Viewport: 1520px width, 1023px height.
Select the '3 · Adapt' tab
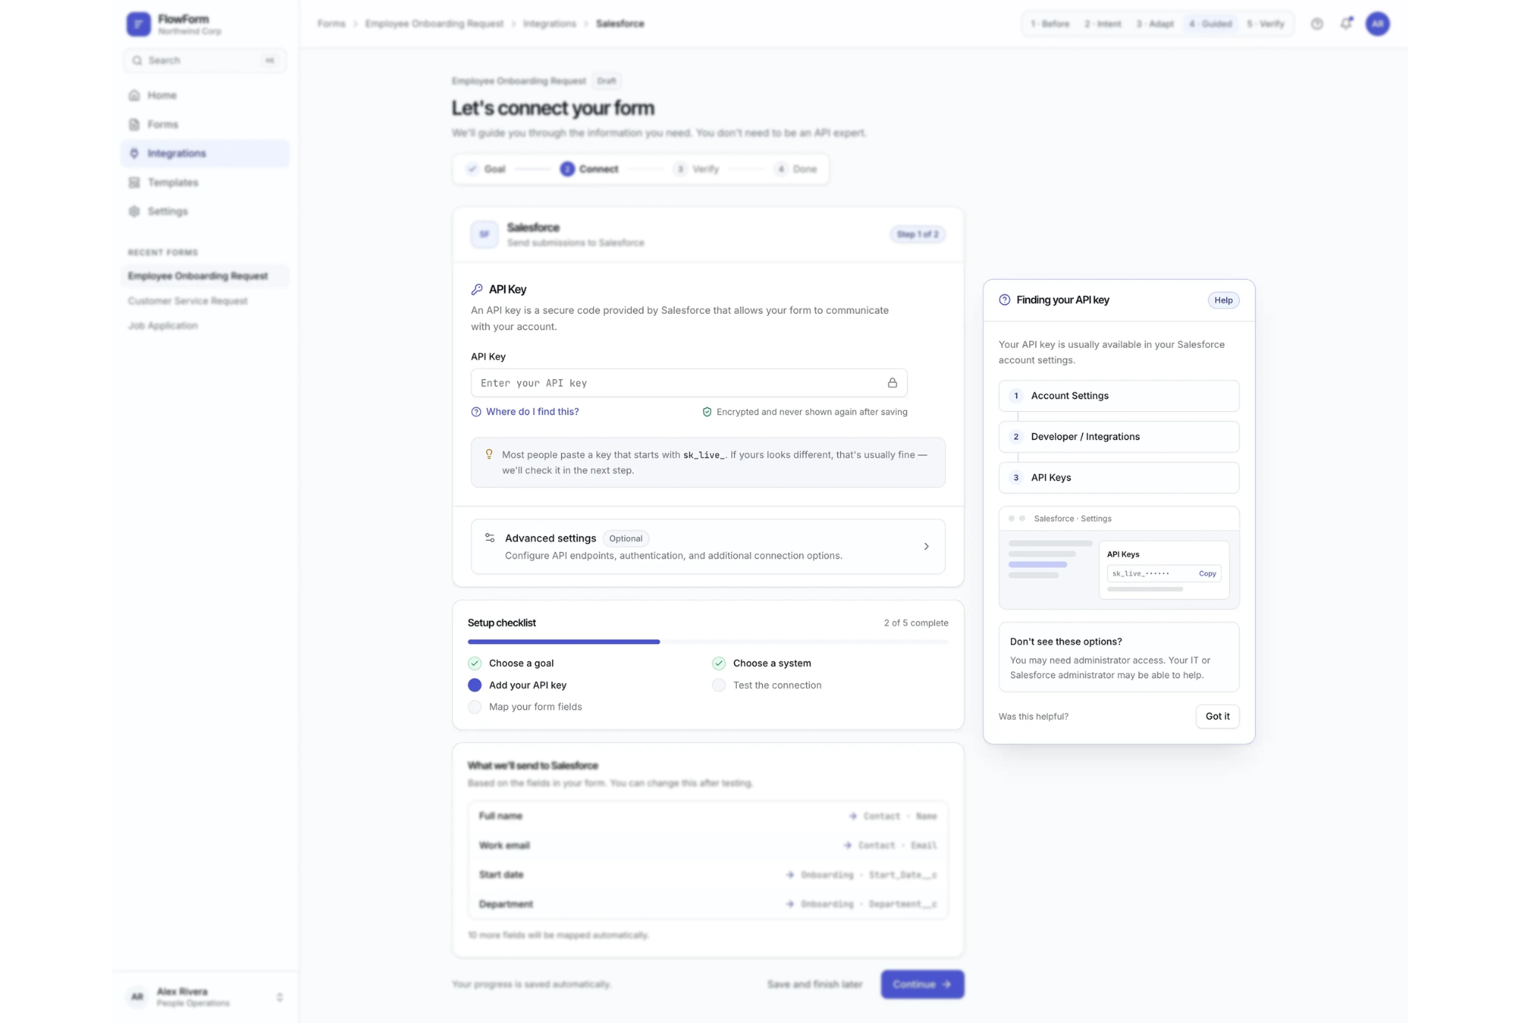[1155, 24]
